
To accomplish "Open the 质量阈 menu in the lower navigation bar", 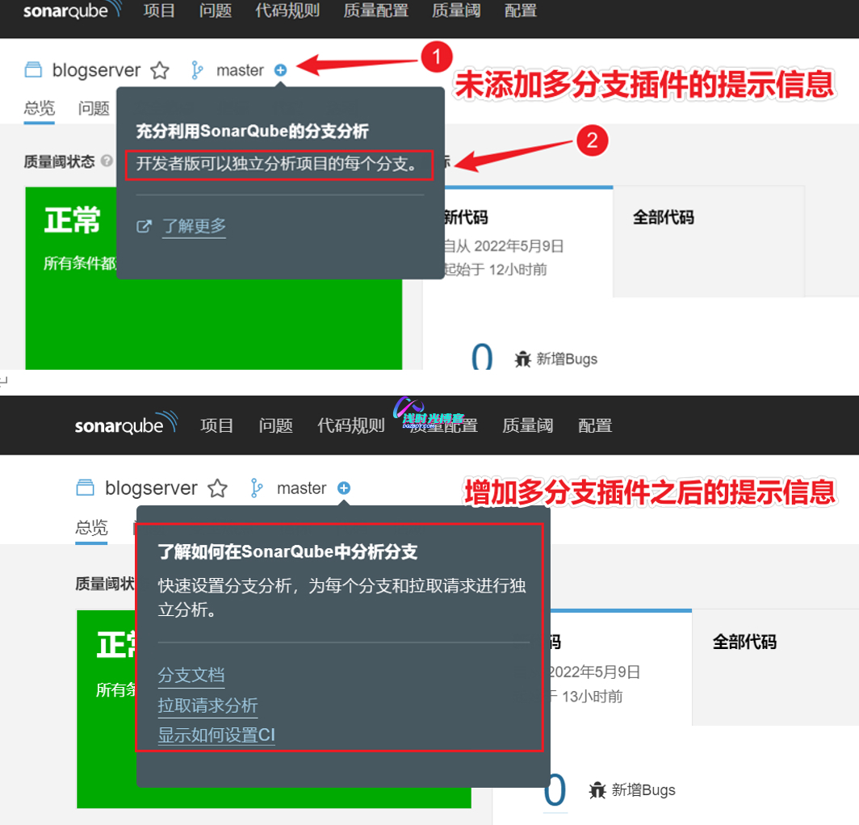I will pos(527,425).
